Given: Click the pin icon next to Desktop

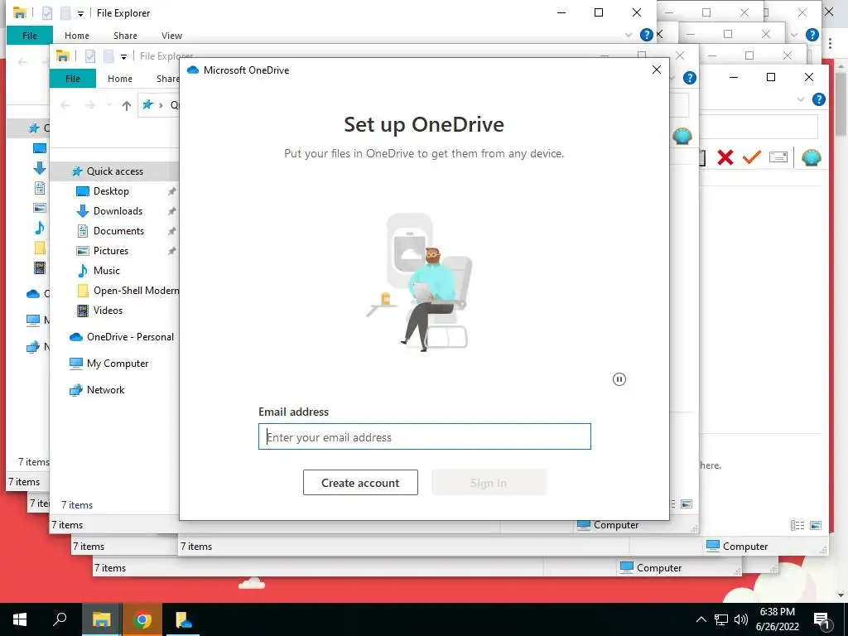Looking at the screenshot, I should (171, 191).
